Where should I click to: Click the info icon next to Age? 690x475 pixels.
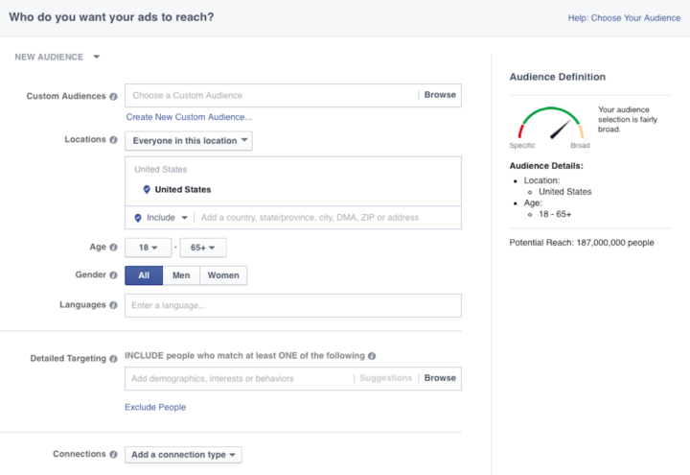pyautogui.click(x=114, y=248)
